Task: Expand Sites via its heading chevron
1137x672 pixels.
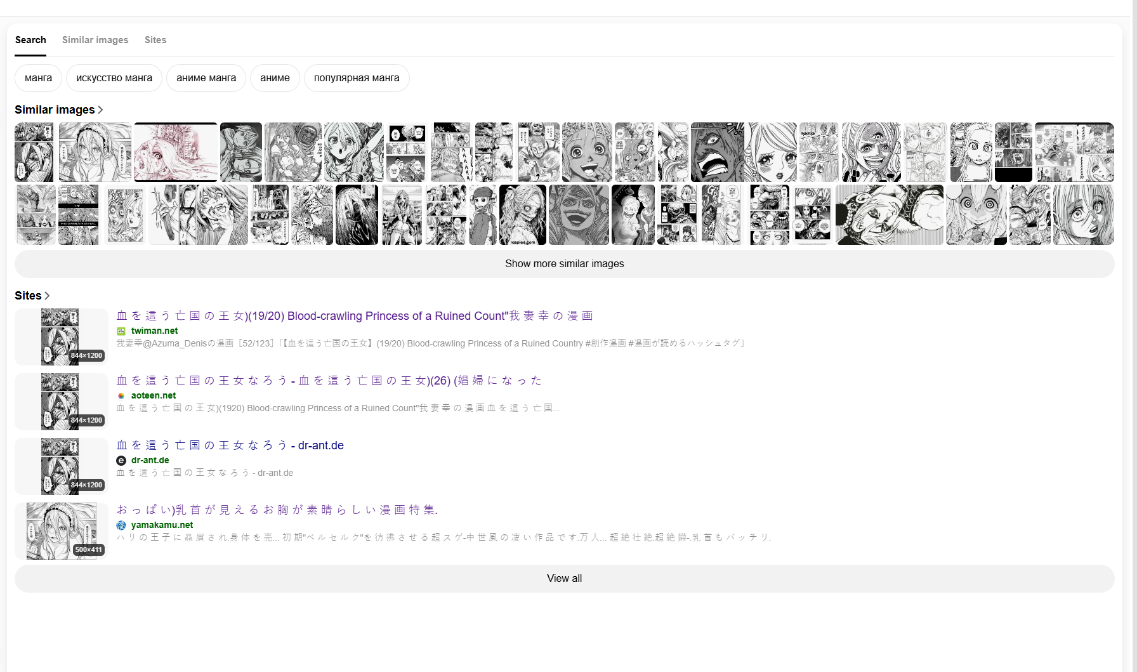Action: tap(47, 296)
